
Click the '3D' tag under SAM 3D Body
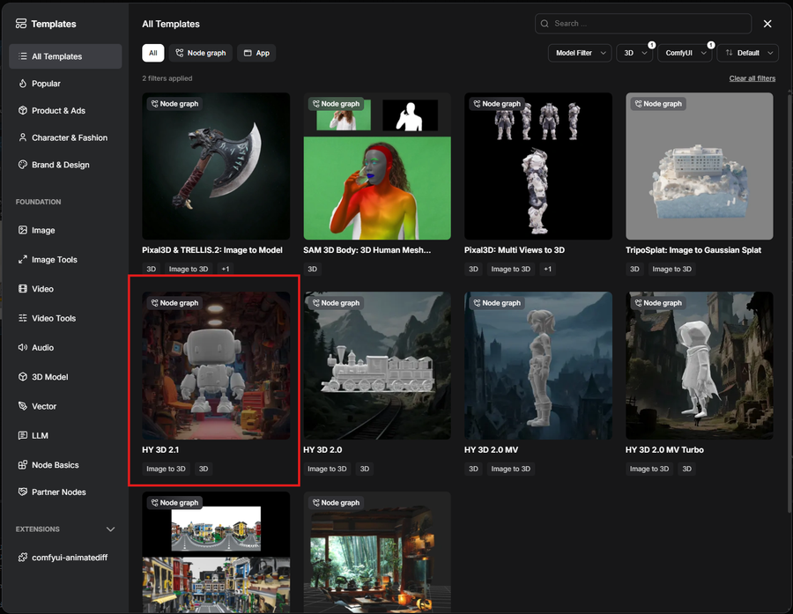[x=313, y=269]
